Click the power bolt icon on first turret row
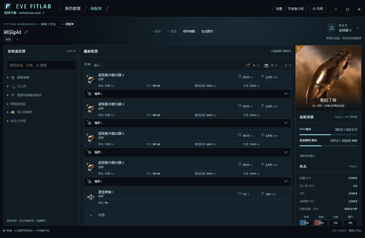The height and width of the screenshot is (238, 365). coord(263,76)
